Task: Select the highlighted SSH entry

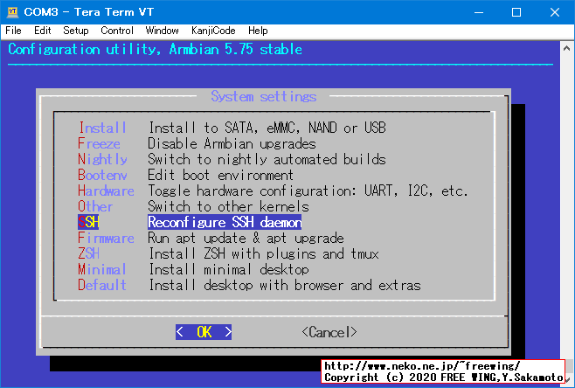Action: click(x=88, y=222)
